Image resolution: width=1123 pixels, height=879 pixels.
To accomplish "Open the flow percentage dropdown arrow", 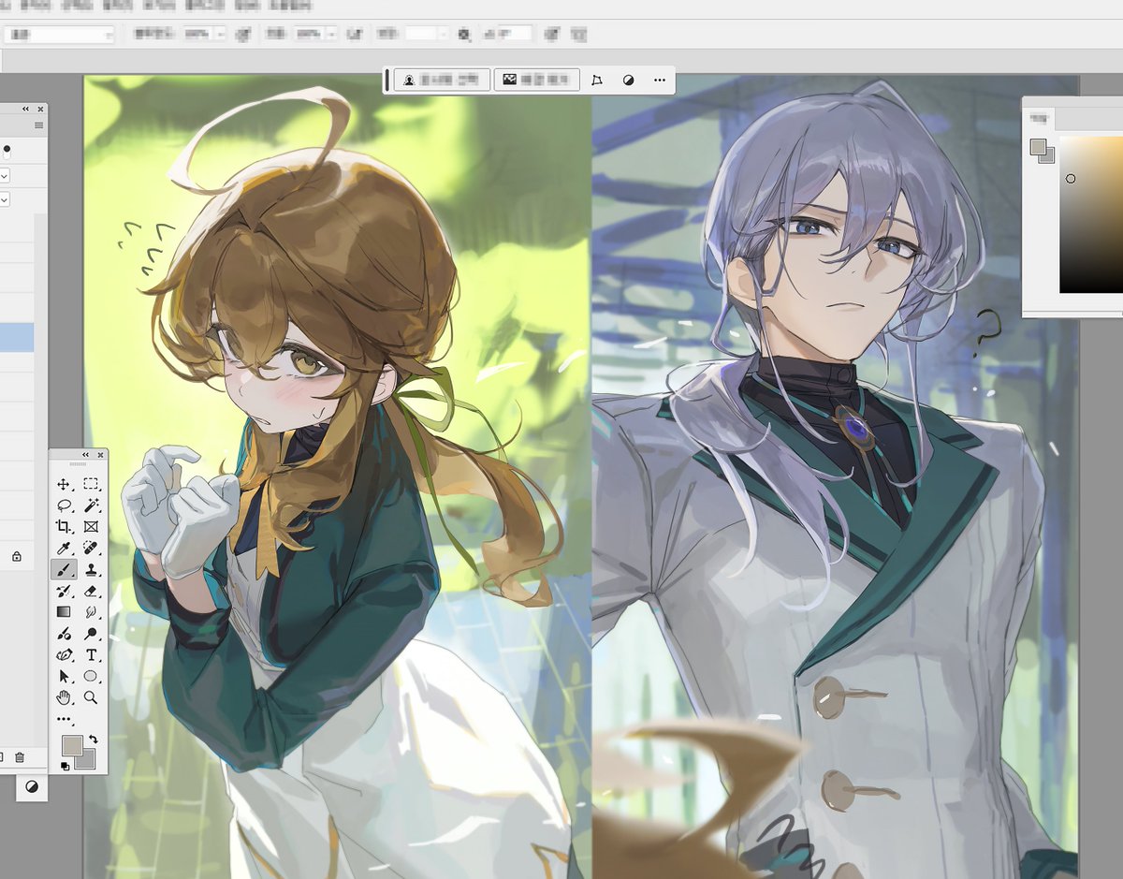I will tap(331, 34).
